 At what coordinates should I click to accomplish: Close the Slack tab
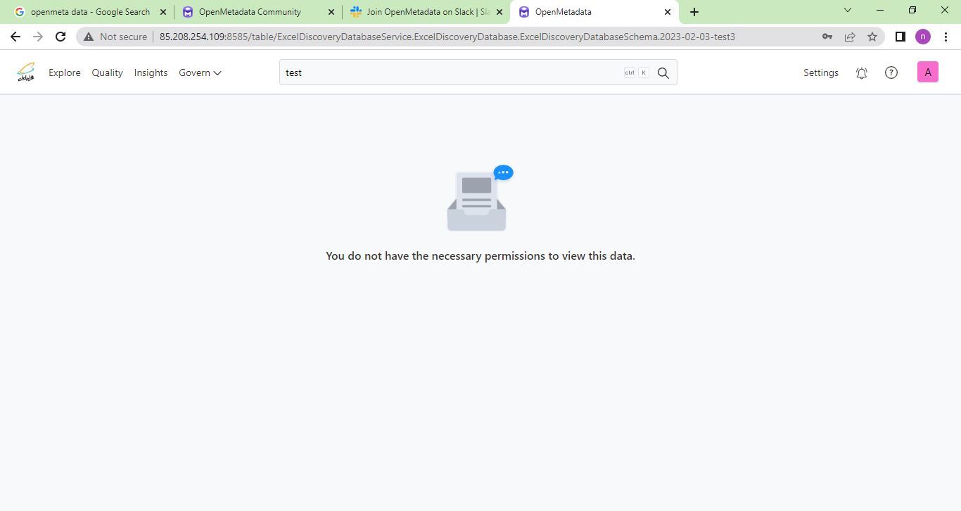click(499, 12)
